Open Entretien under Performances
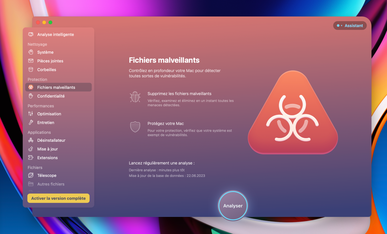 click(58, 122)
